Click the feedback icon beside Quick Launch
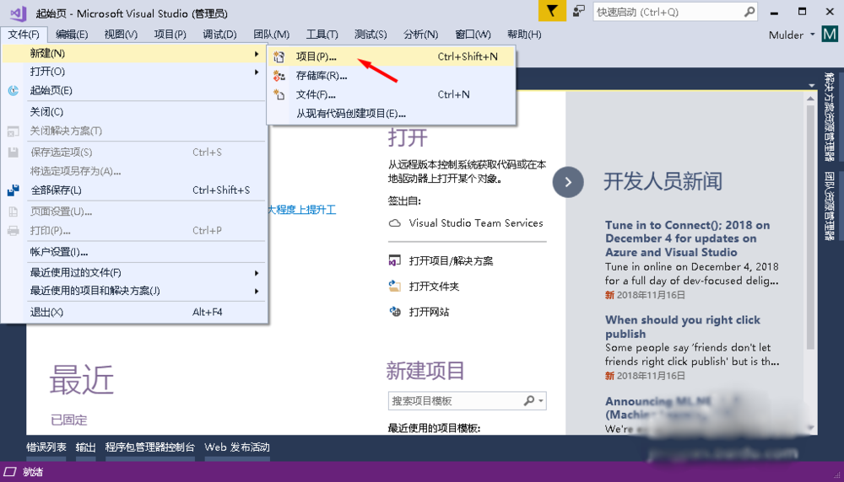Image resolution: width=844 pixels, height=482 pixels. coord(578,11)
